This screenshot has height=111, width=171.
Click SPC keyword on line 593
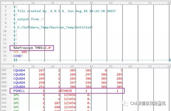[16, 103]
